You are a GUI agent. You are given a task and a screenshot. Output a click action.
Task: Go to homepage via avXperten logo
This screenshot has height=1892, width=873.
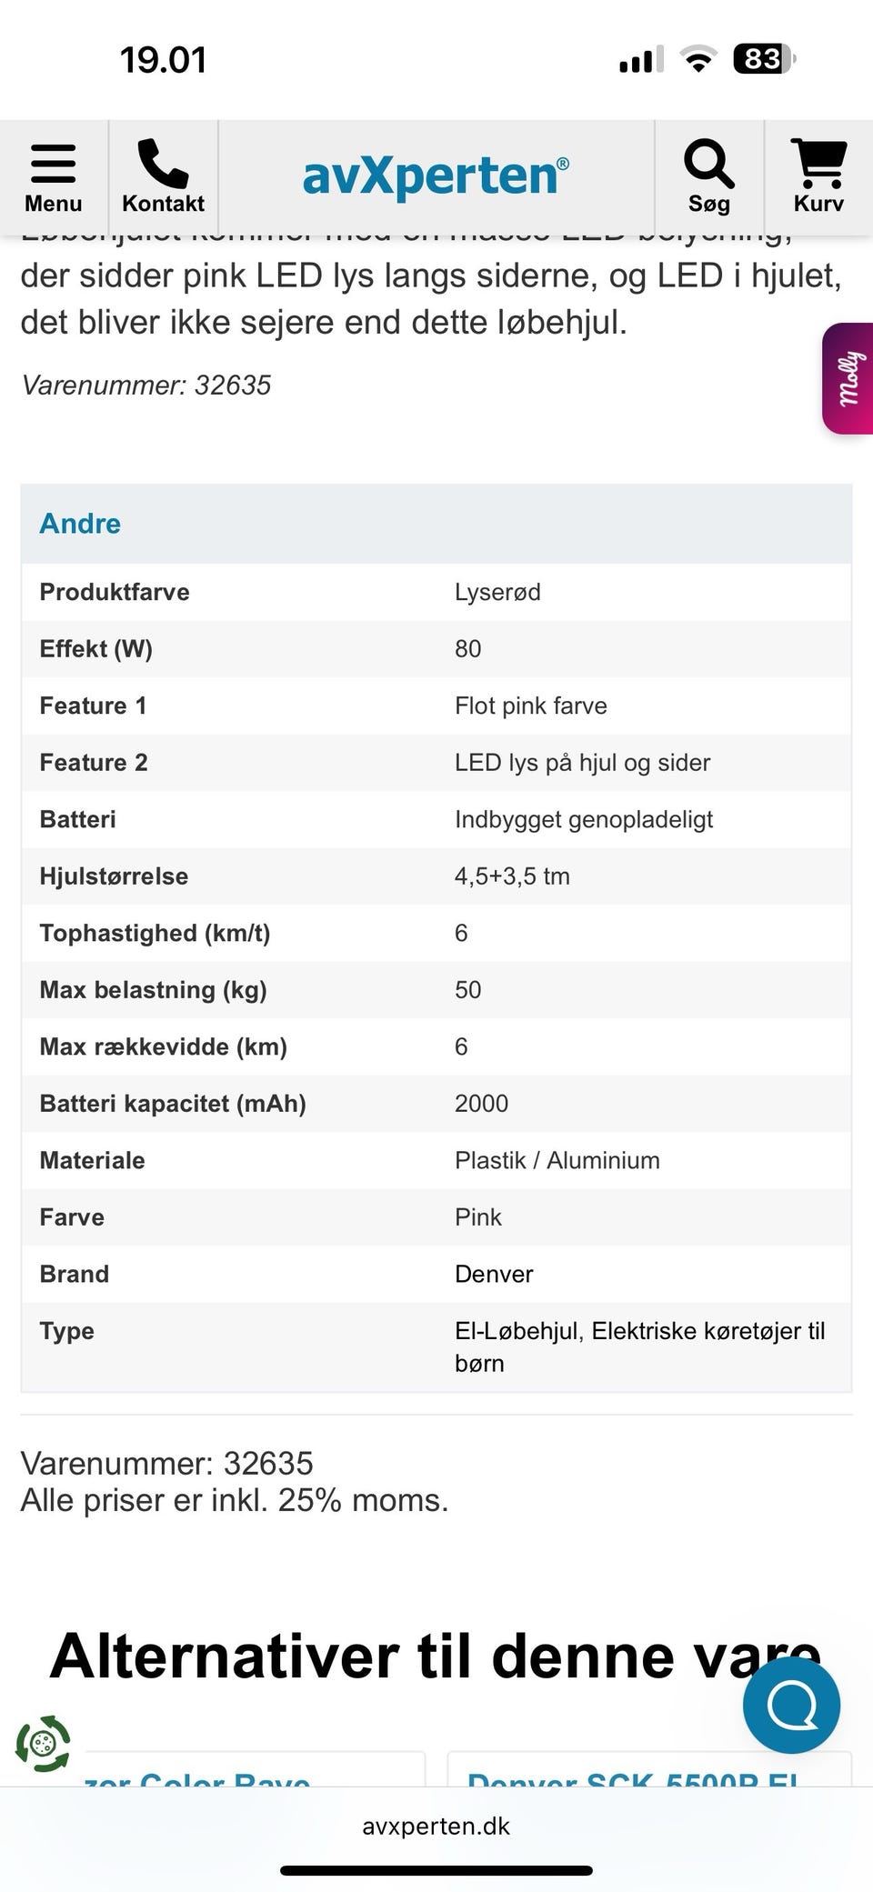coord(436,175)
